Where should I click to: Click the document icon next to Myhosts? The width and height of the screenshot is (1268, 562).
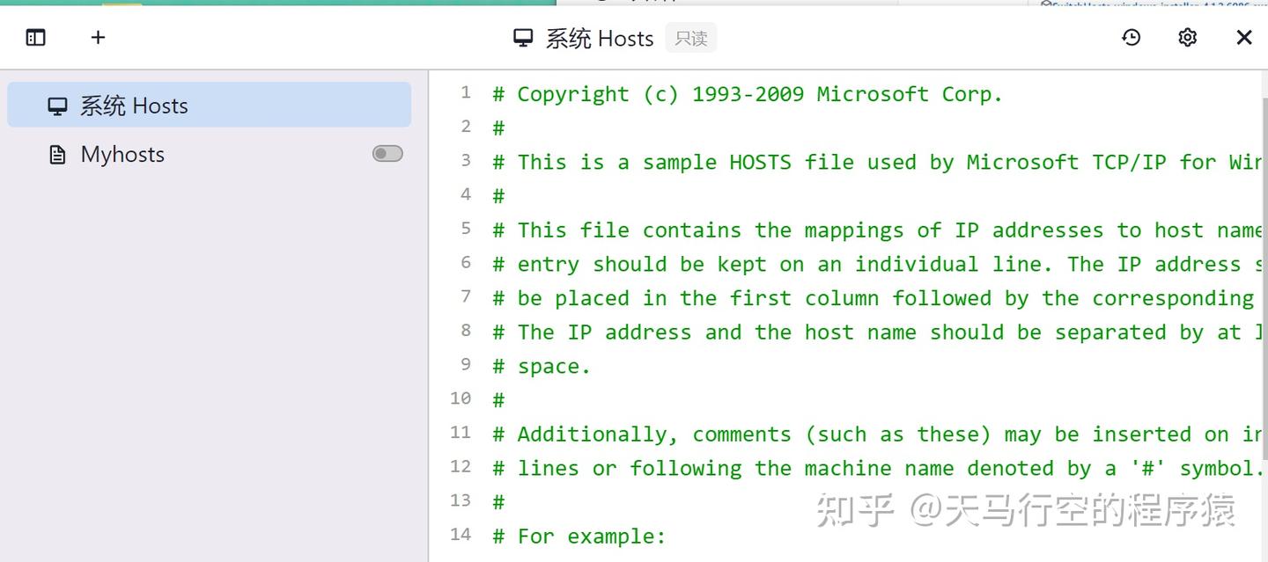pos(55,154)
